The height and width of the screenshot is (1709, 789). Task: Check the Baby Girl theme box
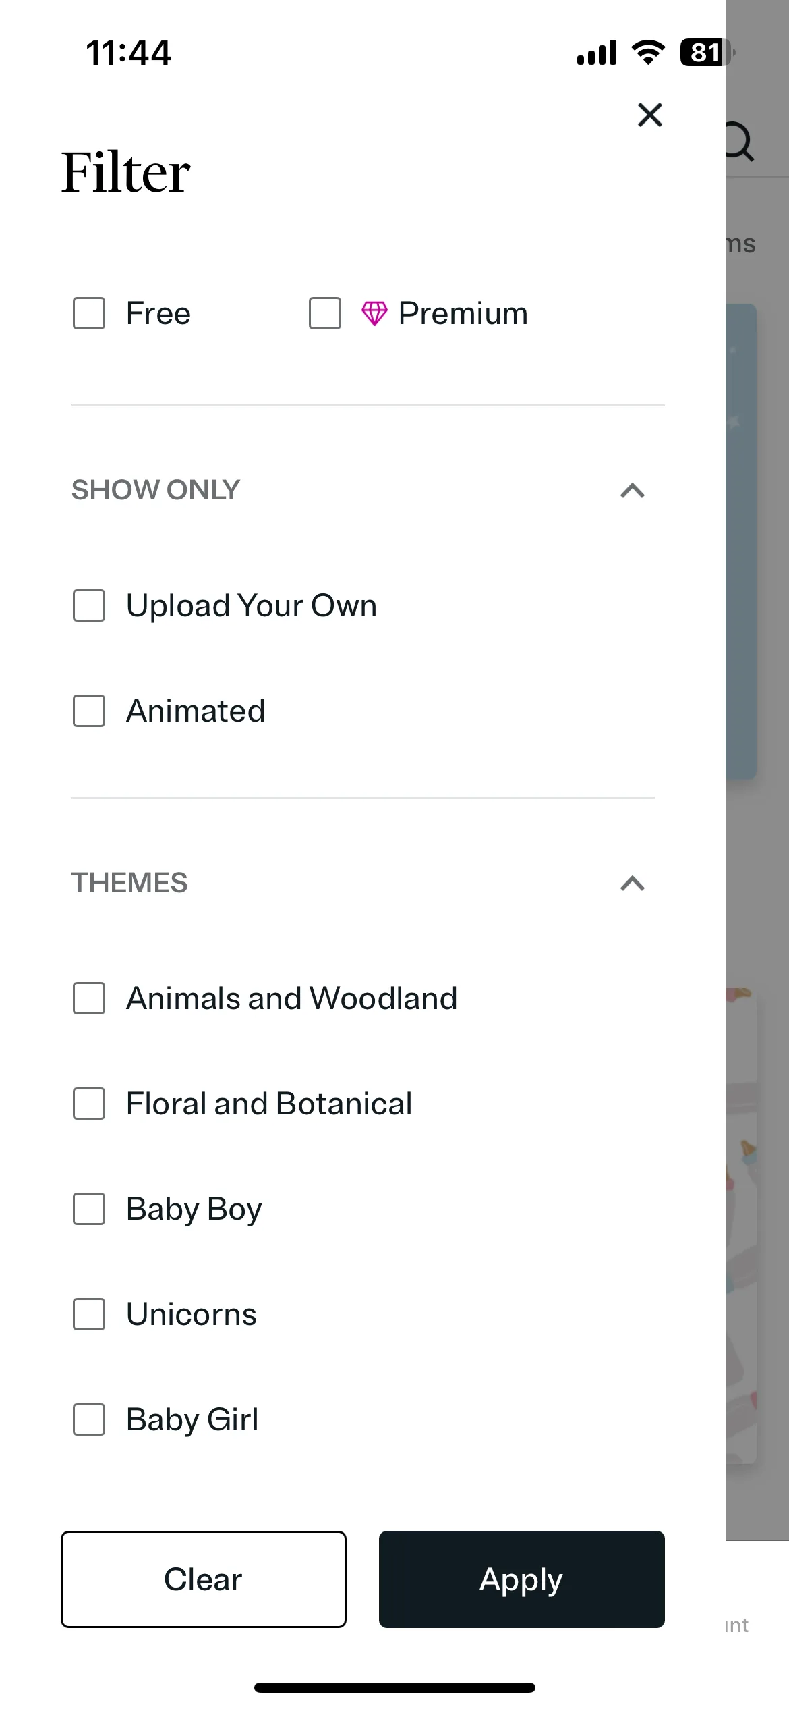[x=89, y=1419]
